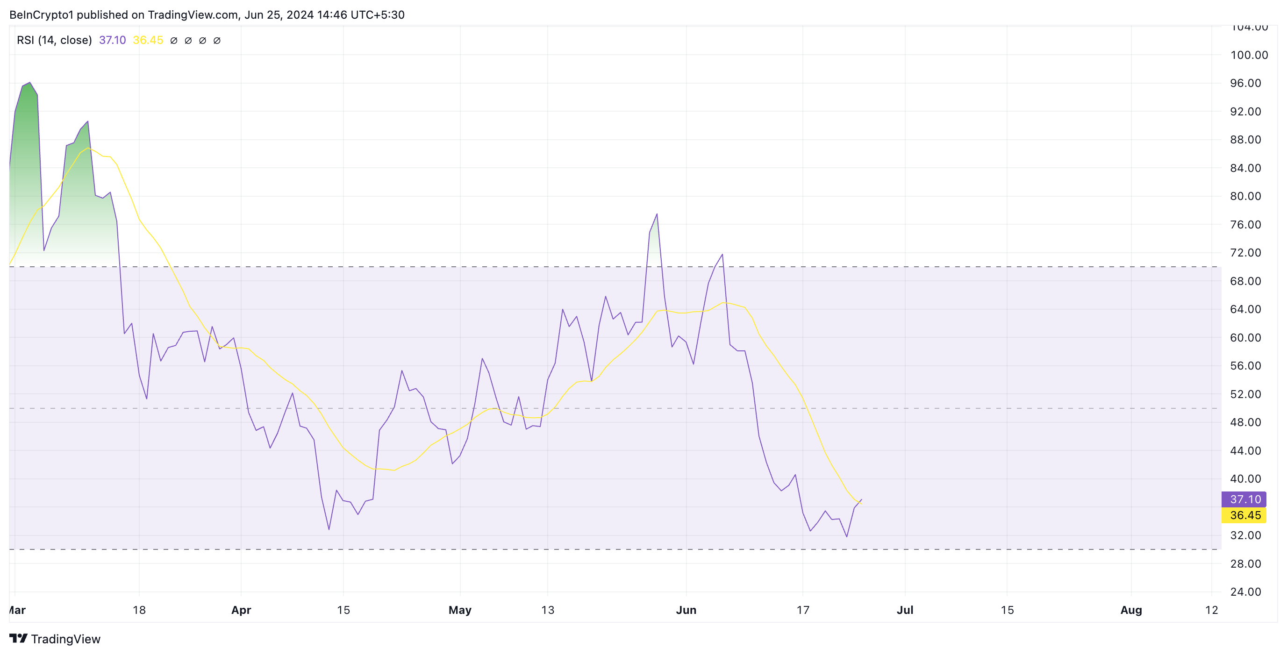Click the TradingView wordmark text
The height and width of the screenshot is (655, 1287).
[65, 639]
